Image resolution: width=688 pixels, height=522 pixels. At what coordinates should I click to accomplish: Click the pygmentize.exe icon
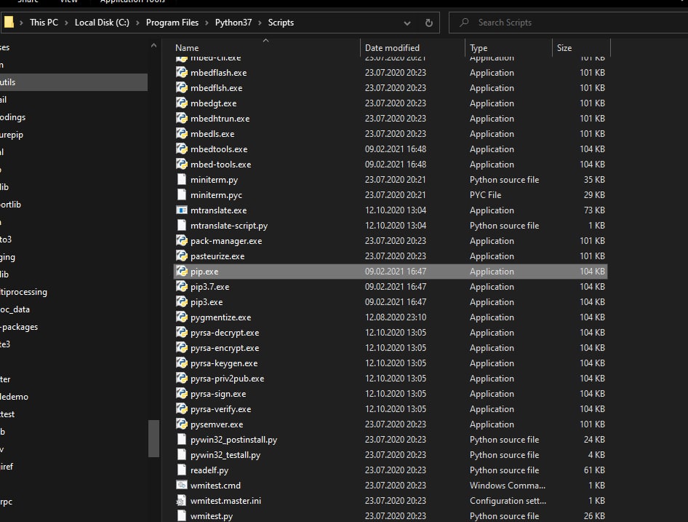click(x=181, y=317)
